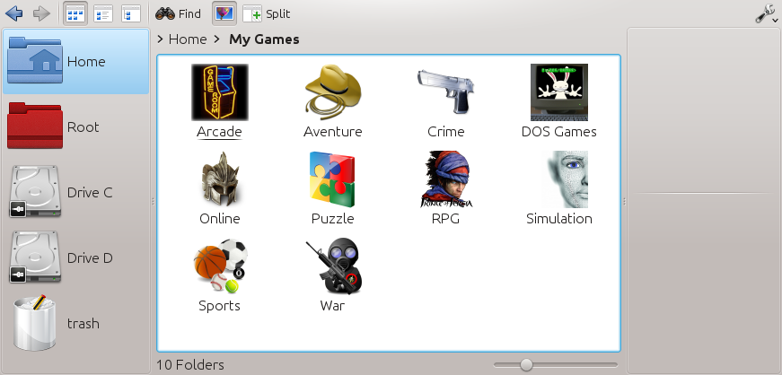Viewport: 782px width, 375px height.
Task: Open Drive D from the sidebar
Action: (x=75, y=258)
